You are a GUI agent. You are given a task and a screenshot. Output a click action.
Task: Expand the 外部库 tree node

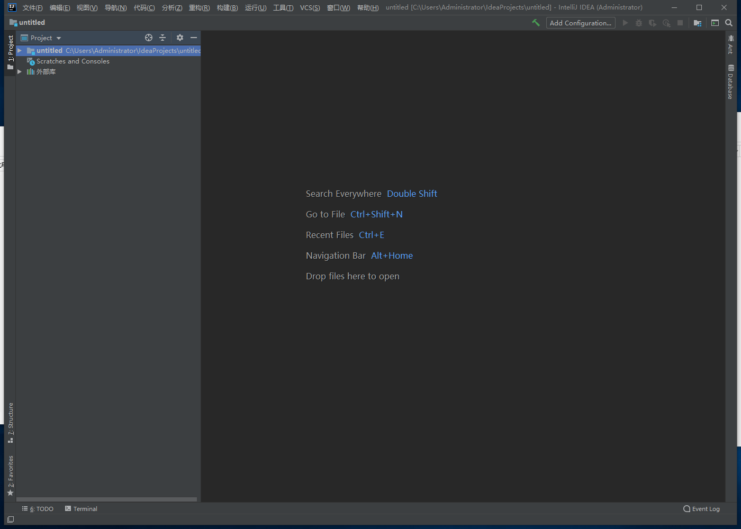(20, 72)
